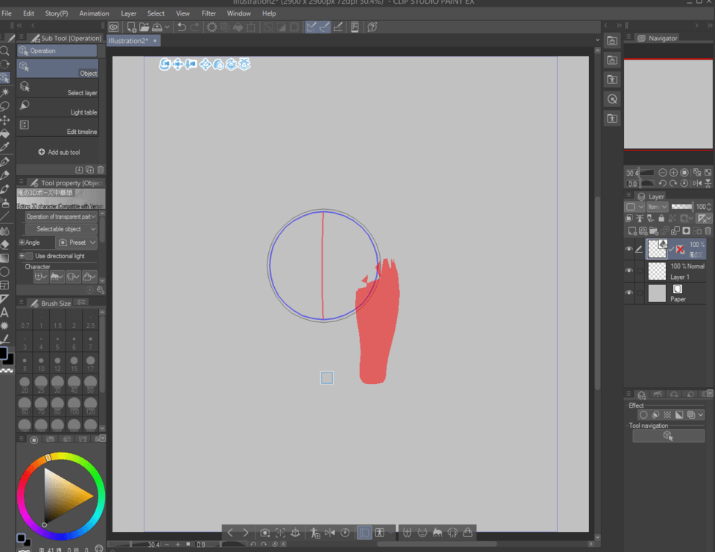Screen dimensions: 715x552
Task: Click the Operation tool in Tool navigation
Action: click(668, 436)
